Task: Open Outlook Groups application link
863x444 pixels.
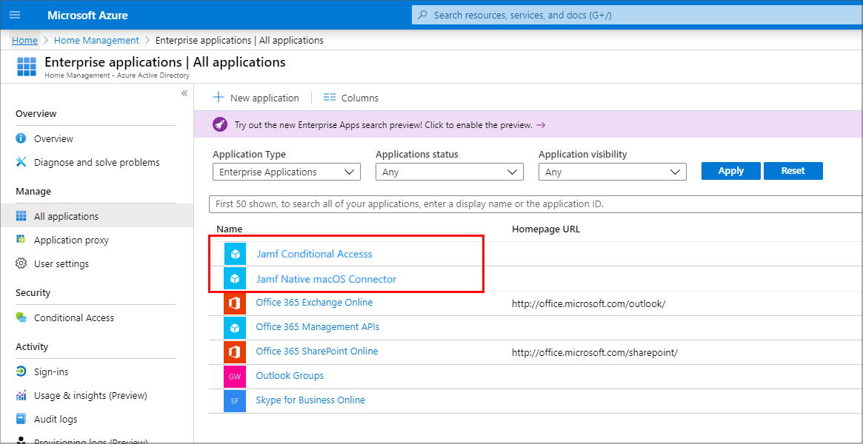Action: 290,375
